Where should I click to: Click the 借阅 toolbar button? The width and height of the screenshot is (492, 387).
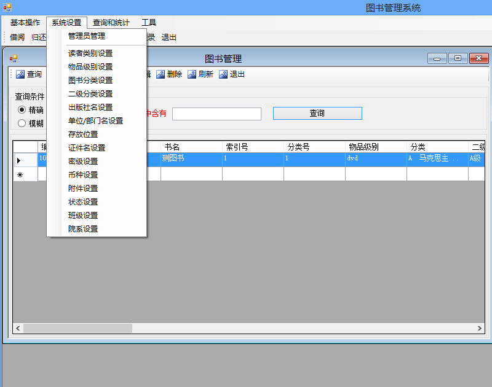point(17,37)
